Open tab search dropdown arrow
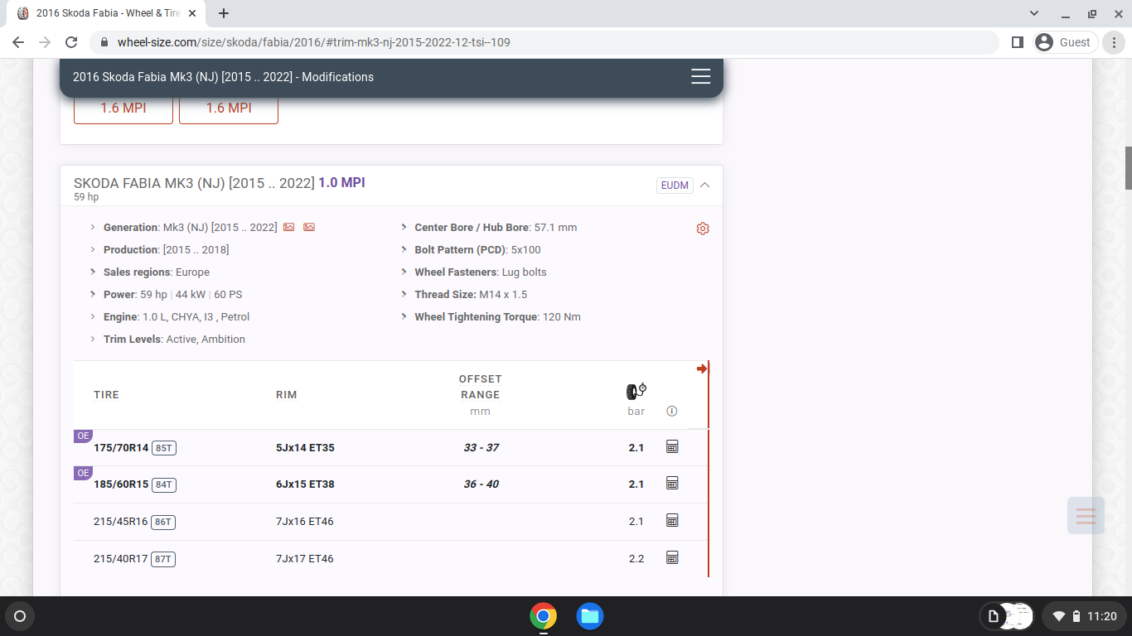 [1034, 13]
